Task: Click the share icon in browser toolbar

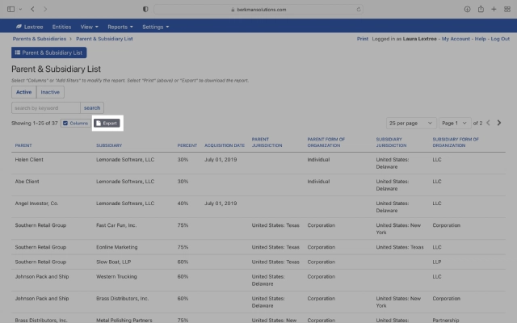Action: point(481,9)
